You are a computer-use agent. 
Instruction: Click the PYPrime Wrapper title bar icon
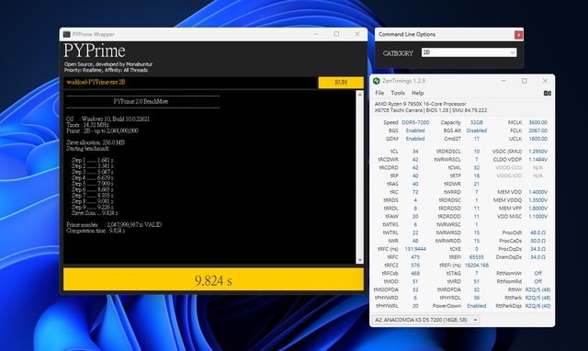click(x=67, y=34)
